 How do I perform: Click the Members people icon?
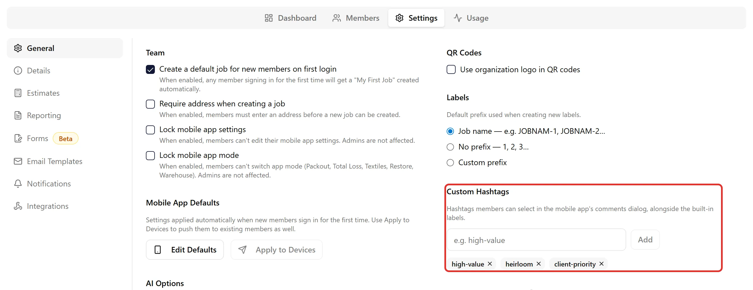pyautogui.click(x=336, y=18)
